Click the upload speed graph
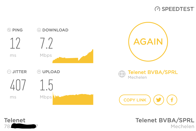This screenshot has width=196, height=131. pyautogui.click(x=73, y=98)
